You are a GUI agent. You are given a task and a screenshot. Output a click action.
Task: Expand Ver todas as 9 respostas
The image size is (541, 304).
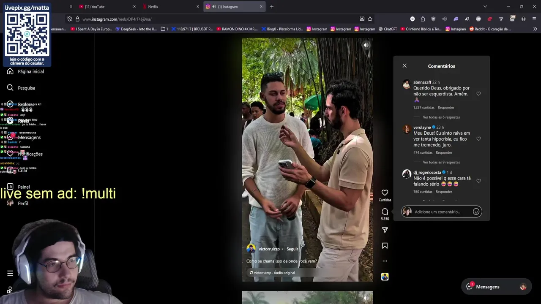tap(441, 163)
